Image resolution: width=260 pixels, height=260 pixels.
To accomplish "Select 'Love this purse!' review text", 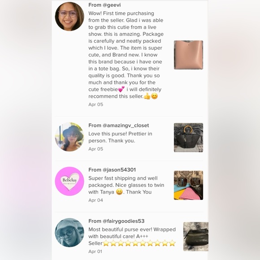I will point(120,137).
